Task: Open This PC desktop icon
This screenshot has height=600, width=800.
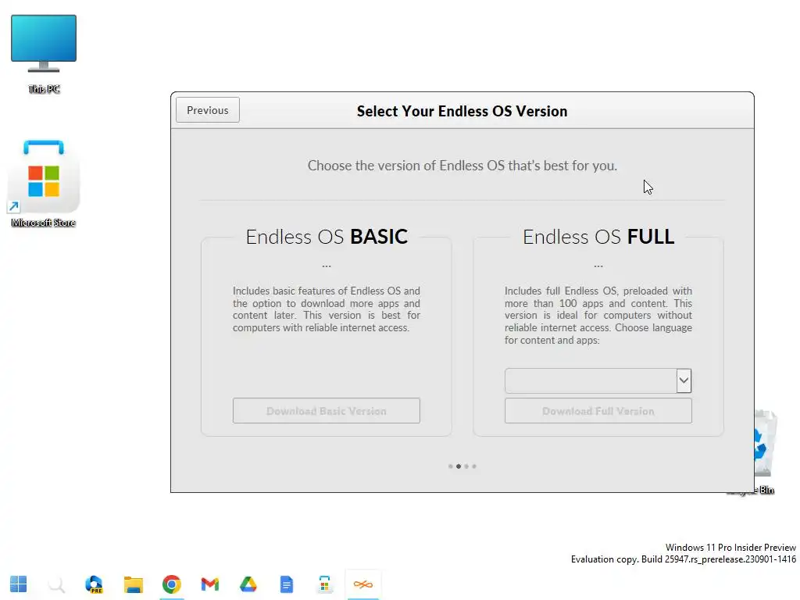Action: pyautogui.click(x=44, y=54)
